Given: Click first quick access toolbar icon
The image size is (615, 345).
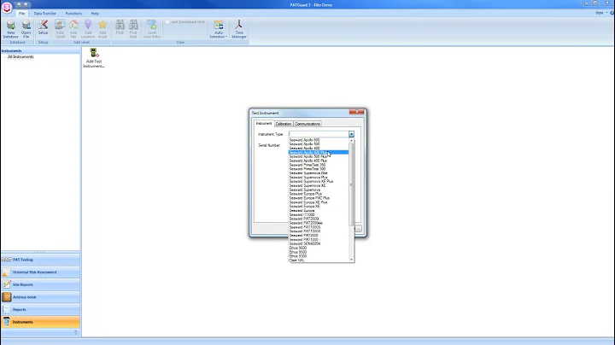Looking at the screenshot, I should tap(19, 5).
